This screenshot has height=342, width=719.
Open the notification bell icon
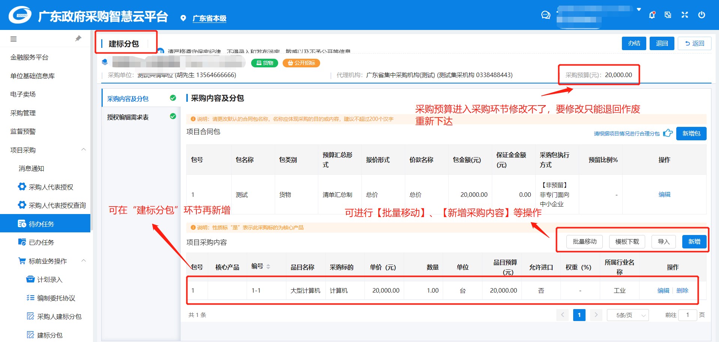pyautogui.click(x=652, y=15)
